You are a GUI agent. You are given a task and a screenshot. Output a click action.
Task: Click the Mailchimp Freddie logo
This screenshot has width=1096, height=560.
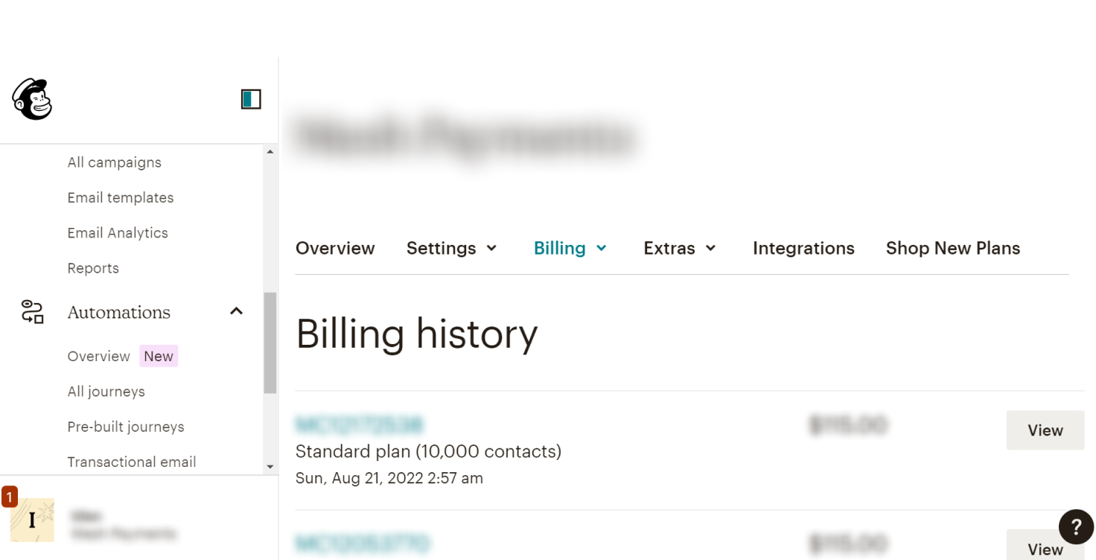point(32,99)
